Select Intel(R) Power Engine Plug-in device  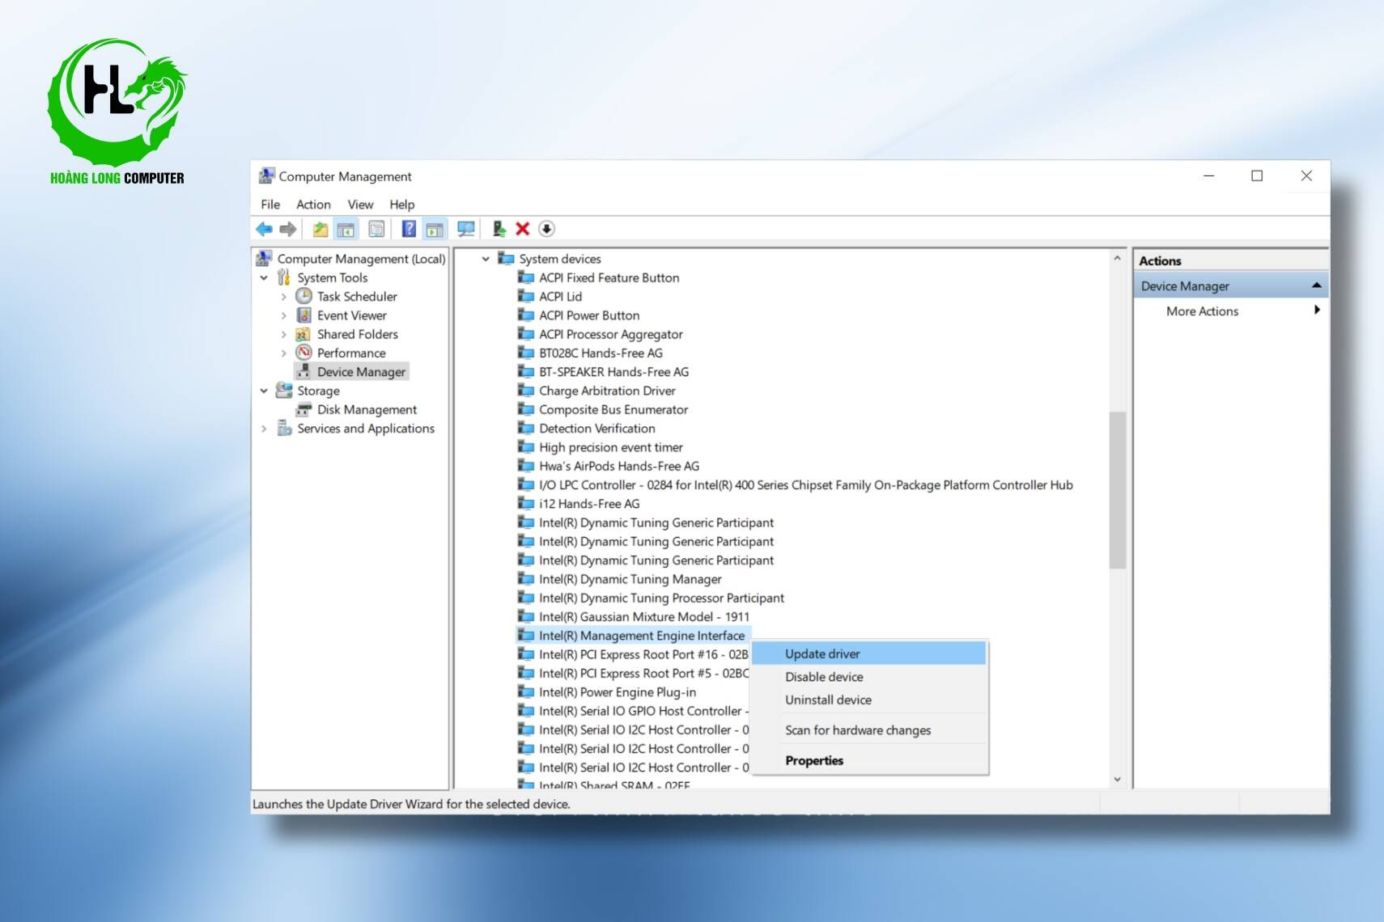click(x=618, y=692)
